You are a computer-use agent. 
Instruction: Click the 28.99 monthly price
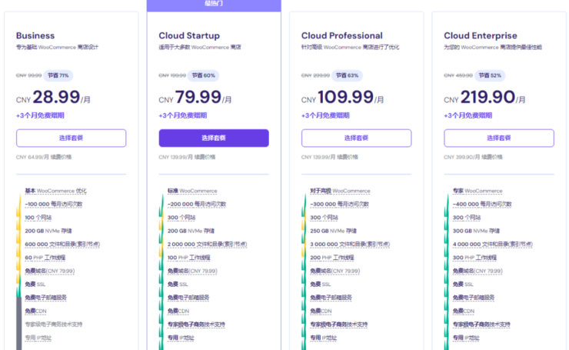56,97
